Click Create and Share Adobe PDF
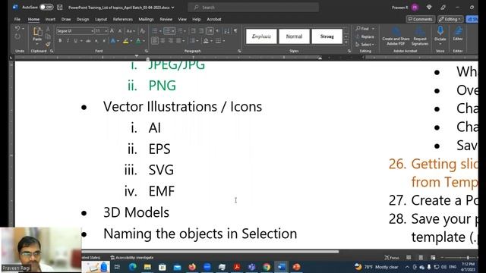The image size is (486, 273). click(x=396, y=36)
